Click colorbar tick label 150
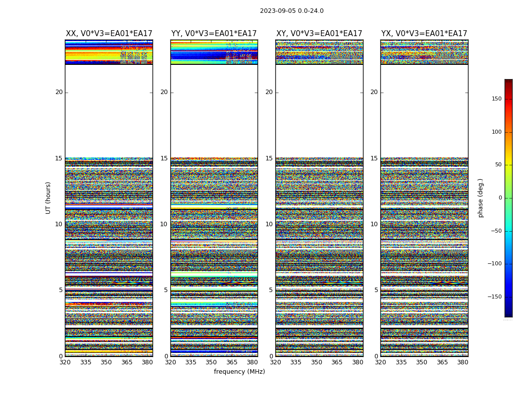Screen dimensions: 520x396 pyautogui.click(x=496, y=99)
